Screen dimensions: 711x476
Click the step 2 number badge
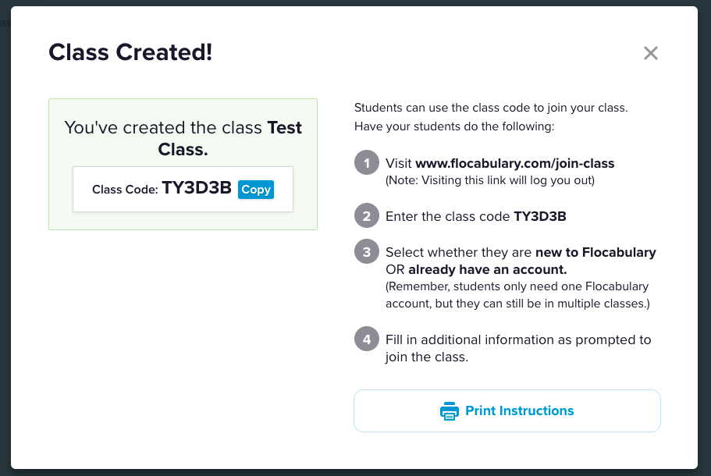coord(365,216)
